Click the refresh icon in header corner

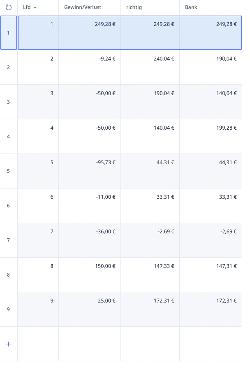tap(9, 7)
